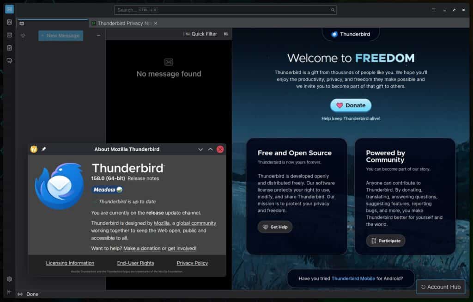Screen dimensions: 473x302
Task: Click the 'Done' status bar text
Action: point(32,294)
